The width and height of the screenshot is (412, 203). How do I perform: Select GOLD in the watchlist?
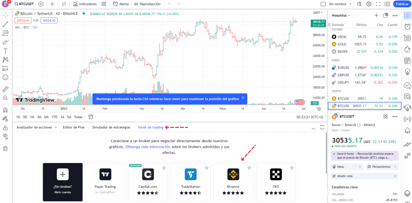click(x=365, y=44)
